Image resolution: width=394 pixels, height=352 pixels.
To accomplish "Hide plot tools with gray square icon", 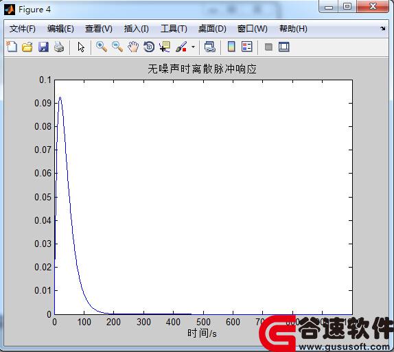I will pos(268,47).
